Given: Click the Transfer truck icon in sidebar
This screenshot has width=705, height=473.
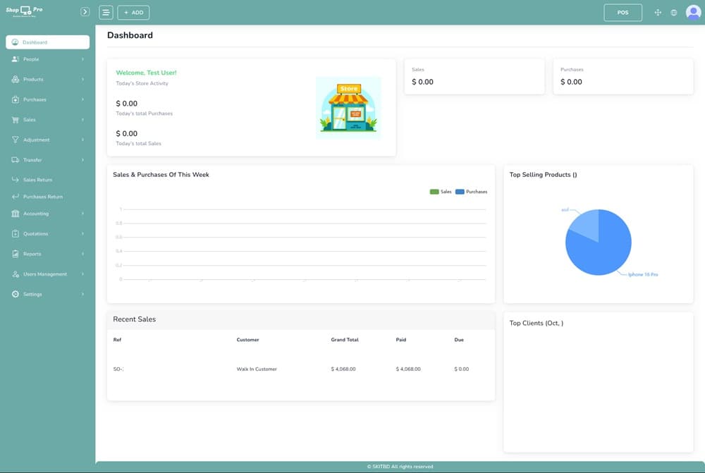Looking at the screenshot, I should pyautogui.click(x=16, y=160).
